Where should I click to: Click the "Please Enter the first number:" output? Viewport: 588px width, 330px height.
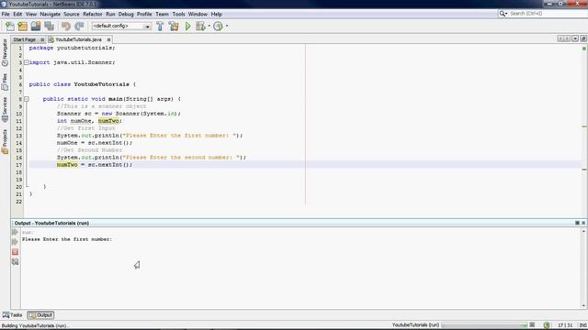tap(67, 239)
